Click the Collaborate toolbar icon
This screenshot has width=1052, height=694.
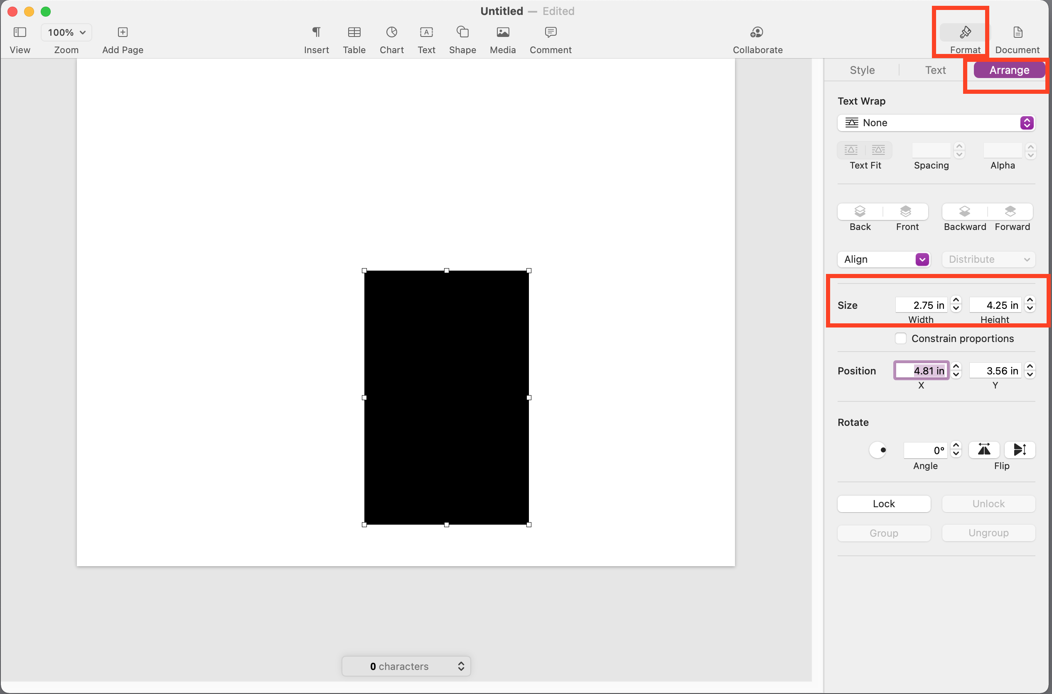757,32
